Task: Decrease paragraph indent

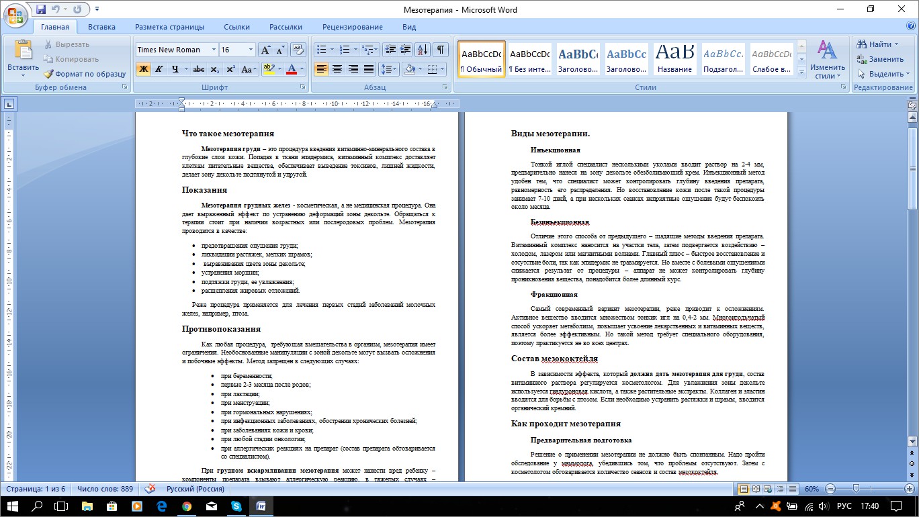Action: pos(390,50)
